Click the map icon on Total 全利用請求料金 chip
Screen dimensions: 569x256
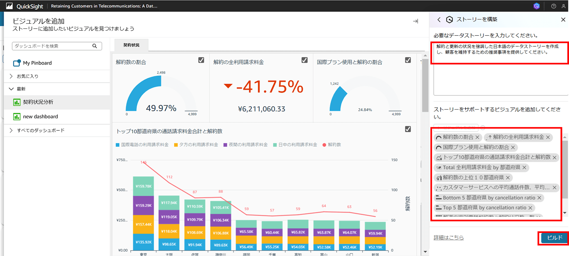(439, 168)
